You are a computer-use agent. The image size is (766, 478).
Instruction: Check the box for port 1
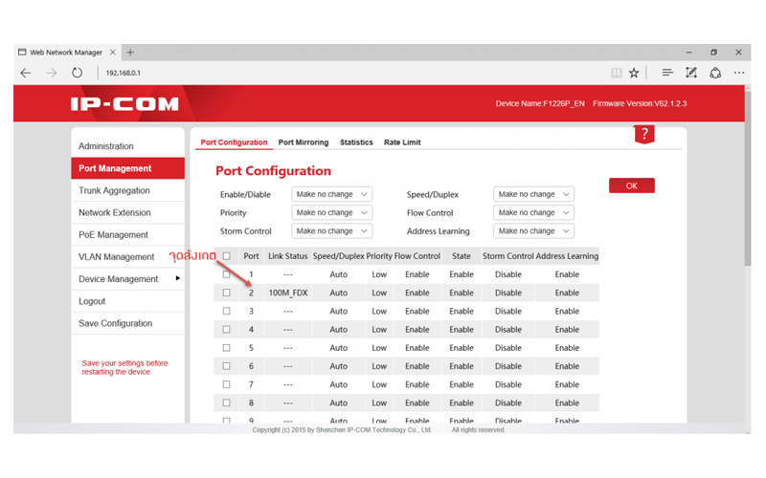226,274
